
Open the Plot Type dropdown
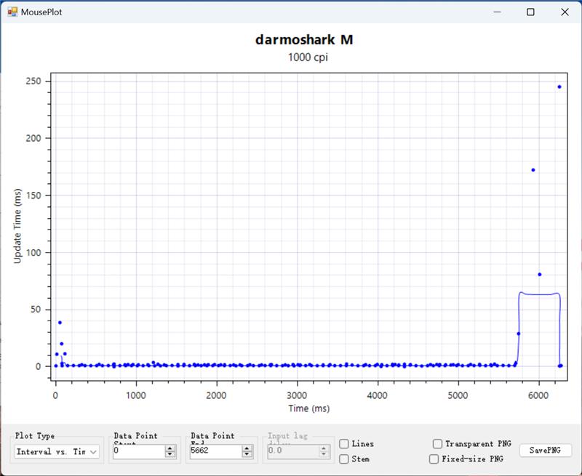(x=57, y=451)
